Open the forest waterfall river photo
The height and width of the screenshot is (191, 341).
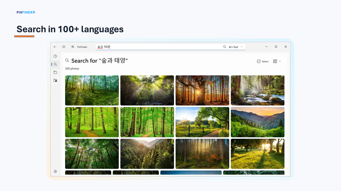(258, 90)
